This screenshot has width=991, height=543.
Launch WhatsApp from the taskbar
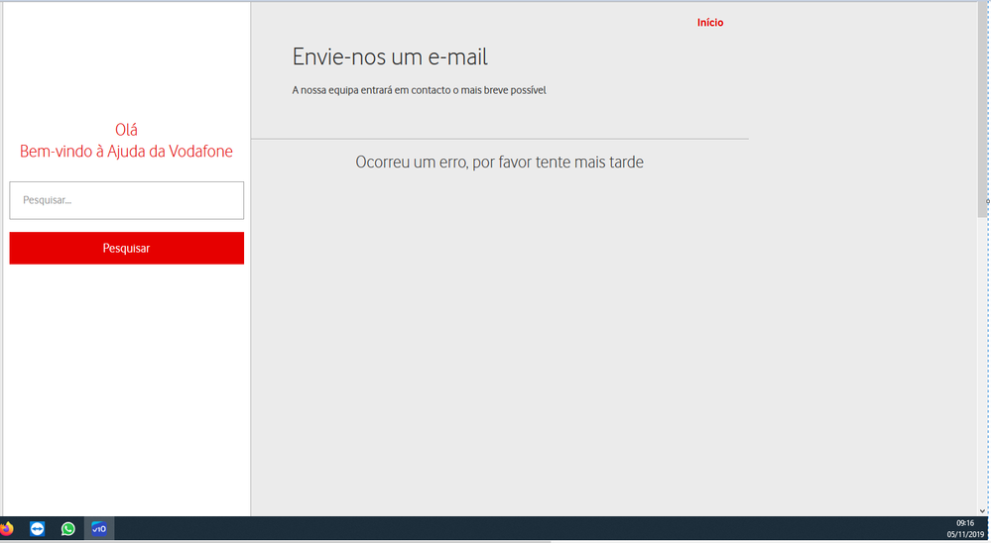[x=67, y=529]
